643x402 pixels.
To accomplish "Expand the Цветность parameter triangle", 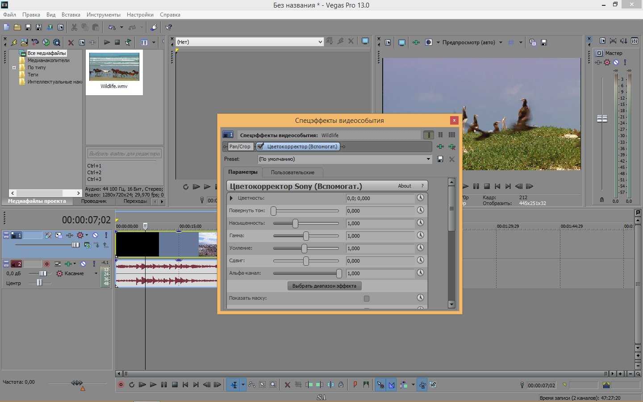I will [231, 198].
